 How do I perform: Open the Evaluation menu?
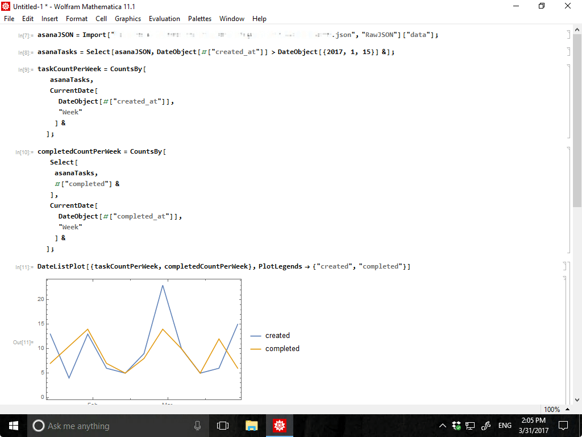pos(164,19)
